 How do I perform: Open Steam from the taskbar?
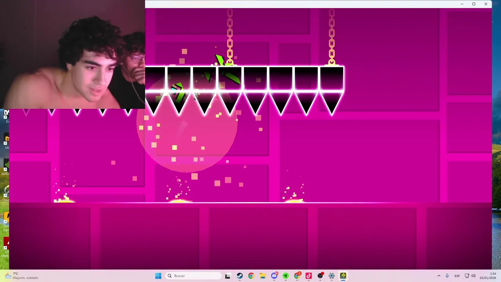[x=240, y=276]
